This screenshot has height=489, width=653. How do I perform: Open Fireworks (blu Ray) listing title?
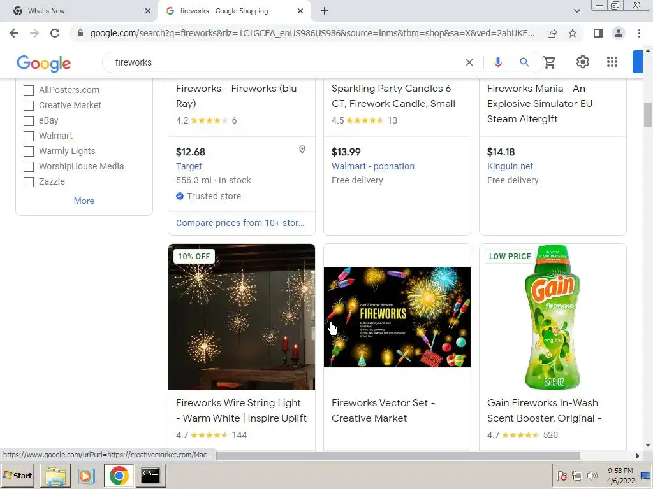tap(236, 96)
